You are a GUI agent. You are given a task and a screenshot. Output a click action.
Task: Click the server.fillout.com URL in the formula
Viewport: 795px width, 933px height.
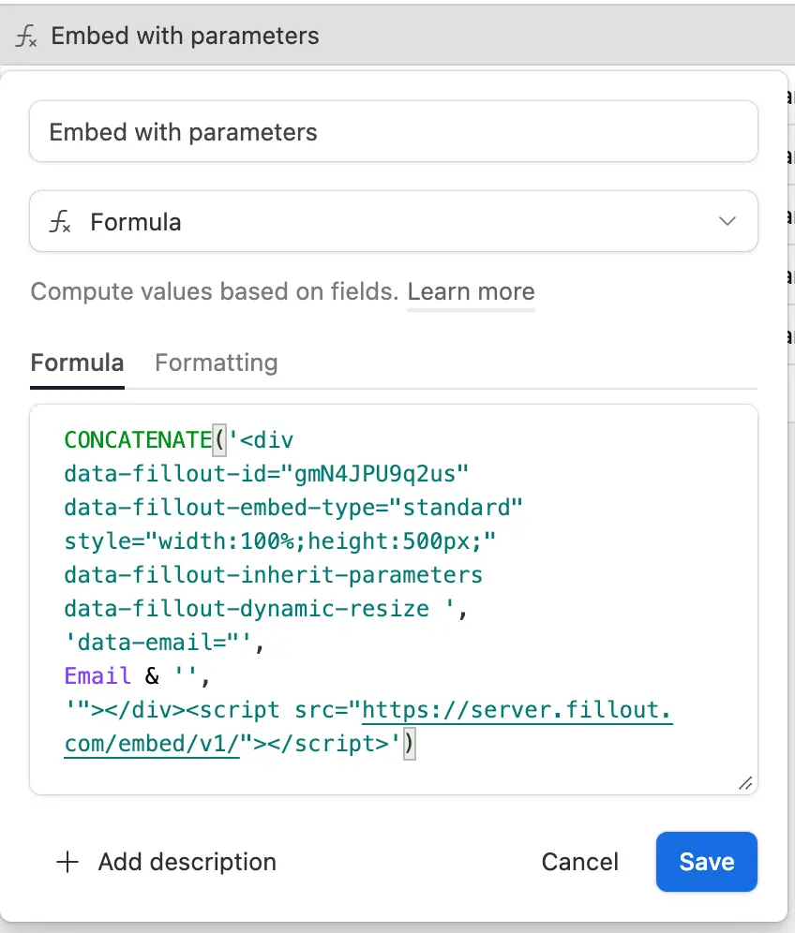click(517, 711)
